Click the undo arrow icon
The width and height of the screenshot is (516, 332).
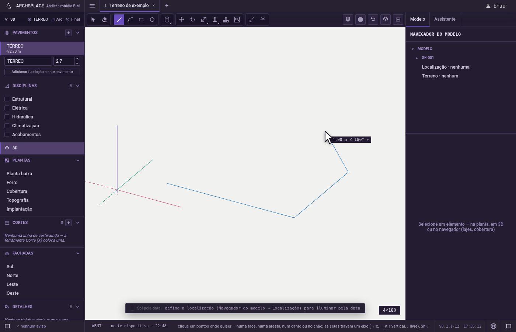tap(373, 20)
